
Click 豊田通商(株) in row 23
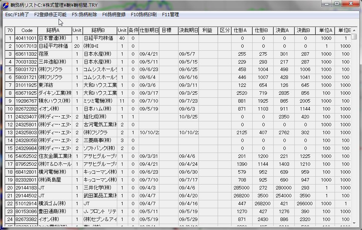tap(55, 211)
